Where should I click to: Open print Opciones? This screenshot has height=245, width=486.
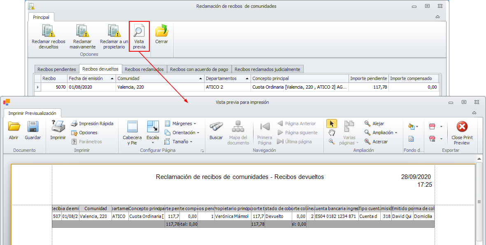point(84,133)
